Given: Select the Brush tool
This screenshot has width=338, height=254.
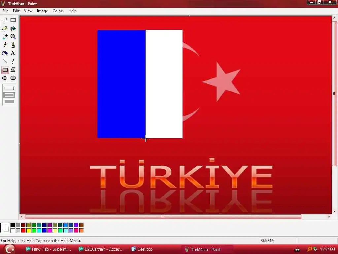Looking at the screenshot, I should point(13,45).
